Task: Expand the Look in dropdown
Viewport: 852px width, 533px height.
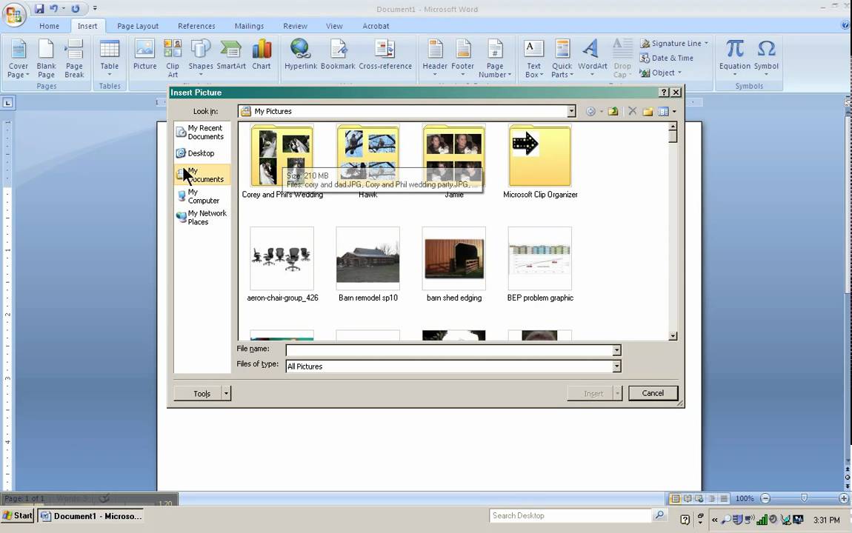Action: (x=571, y=111)
